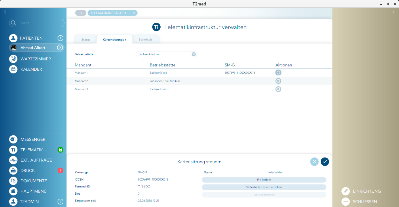Click Ahmad Albert's patient avatar
The width and height of the screenshot is (399, 207).
tap(13, 48)
